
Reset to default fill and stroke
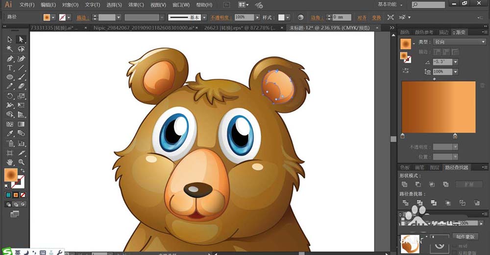pos(7,186)
